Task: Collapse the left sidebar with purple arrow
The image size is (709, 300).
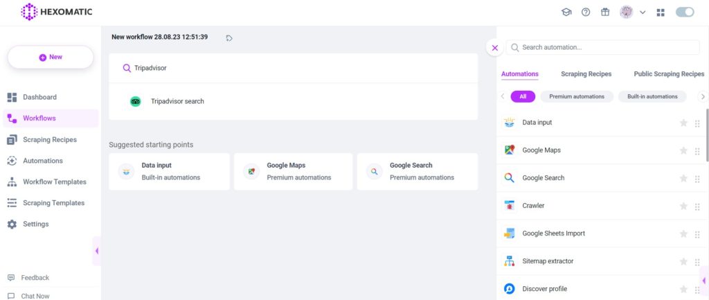Action: [96, 251]
